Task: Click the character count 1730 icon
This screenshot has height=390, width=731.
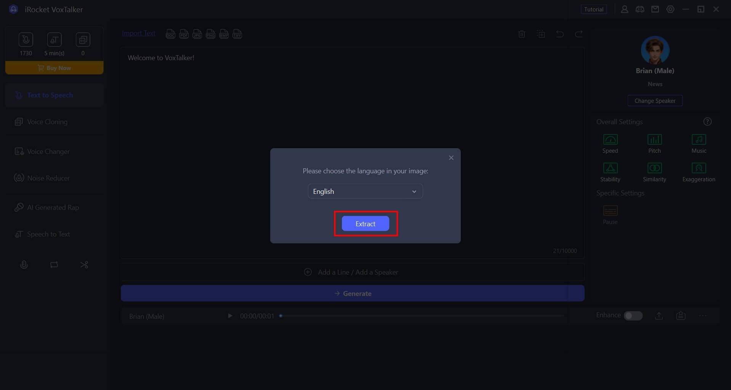Action: click(26, 40)
